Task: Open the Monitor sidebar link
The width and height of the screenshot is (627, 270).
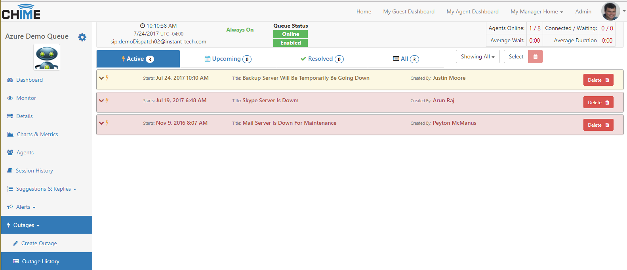Action: coord(26,98)
